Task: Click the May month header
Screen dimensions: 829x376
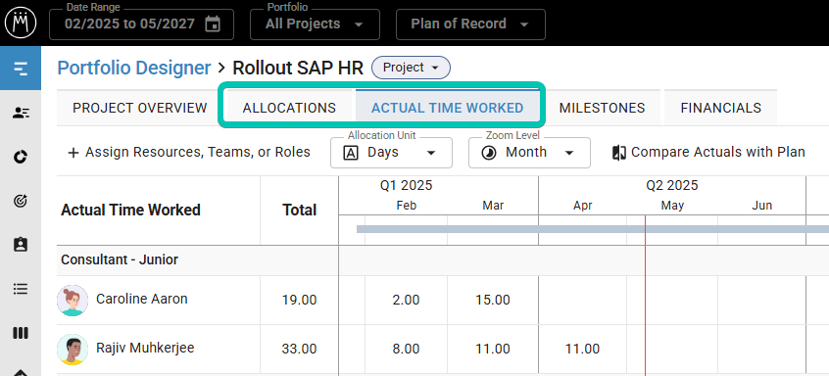Action: (x=672, y=206)
